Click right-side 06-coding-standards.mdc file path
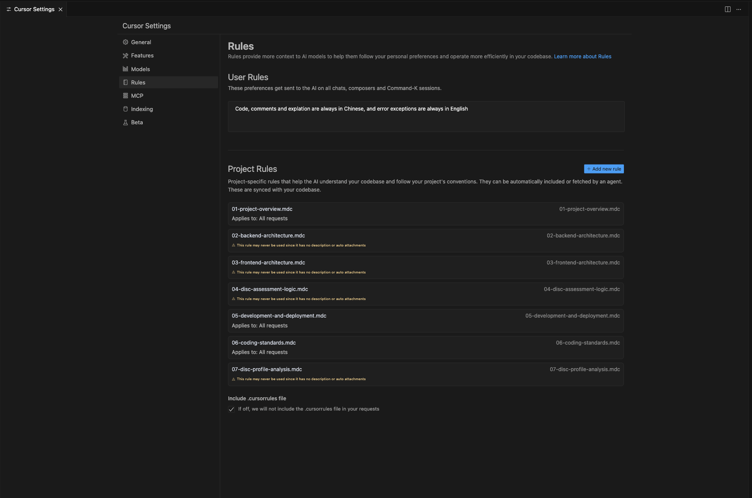Screen dimensions: 752x498 (x=588, y=343)
